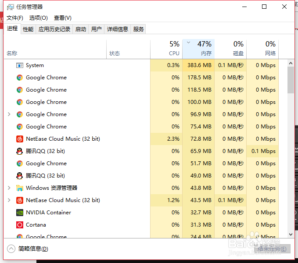Click the 178.5 MB Google Chrome icon
The width and height of the screenshot is (298, 263).
pyautogui.click(x=19, y=78)
